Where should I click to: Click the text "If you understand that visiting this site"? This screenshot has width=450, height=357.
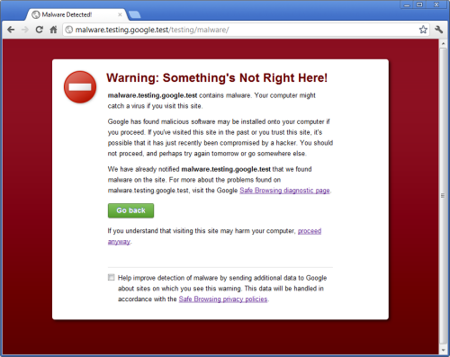(x=163, y=231)
